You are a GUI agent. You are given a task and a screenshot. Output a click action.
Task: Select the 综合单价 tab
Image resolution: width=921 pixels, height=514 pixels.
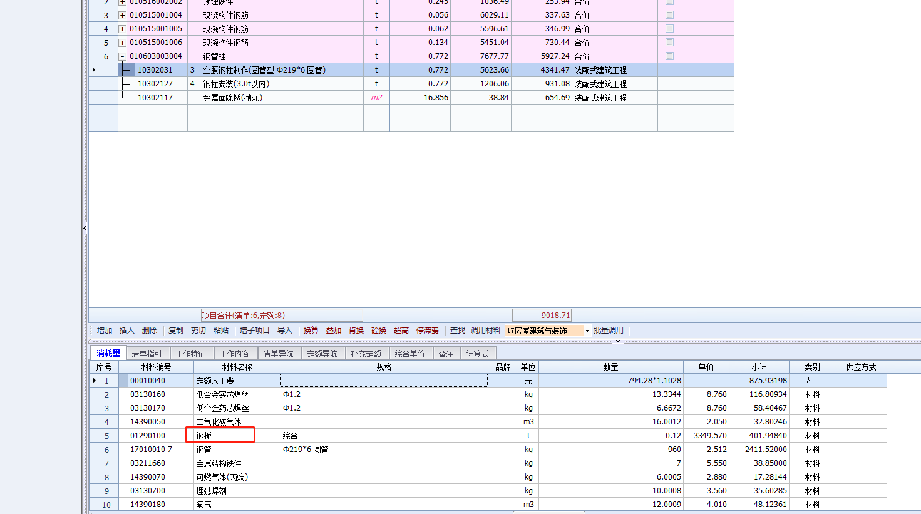tap(410, 354)
